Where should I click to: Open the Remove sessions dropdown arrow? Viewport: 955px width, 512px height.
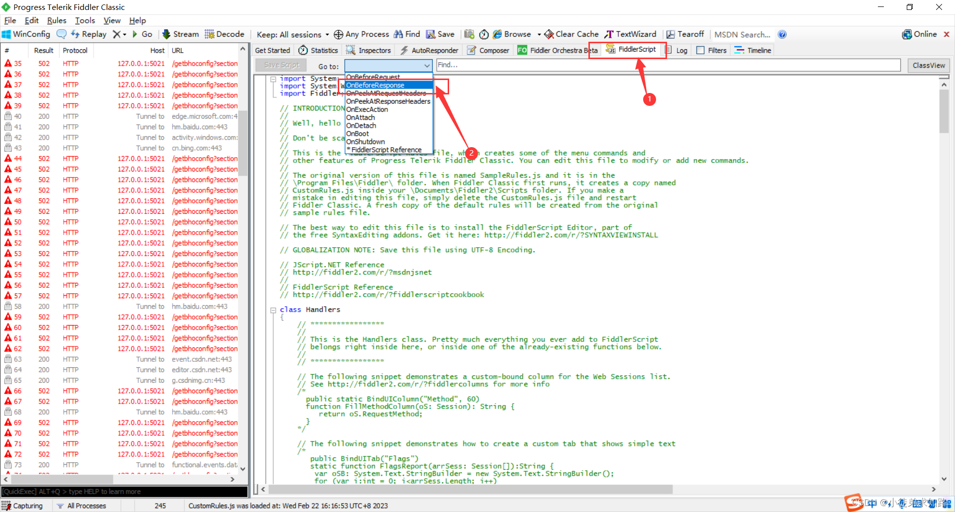(x=124, y=35)
